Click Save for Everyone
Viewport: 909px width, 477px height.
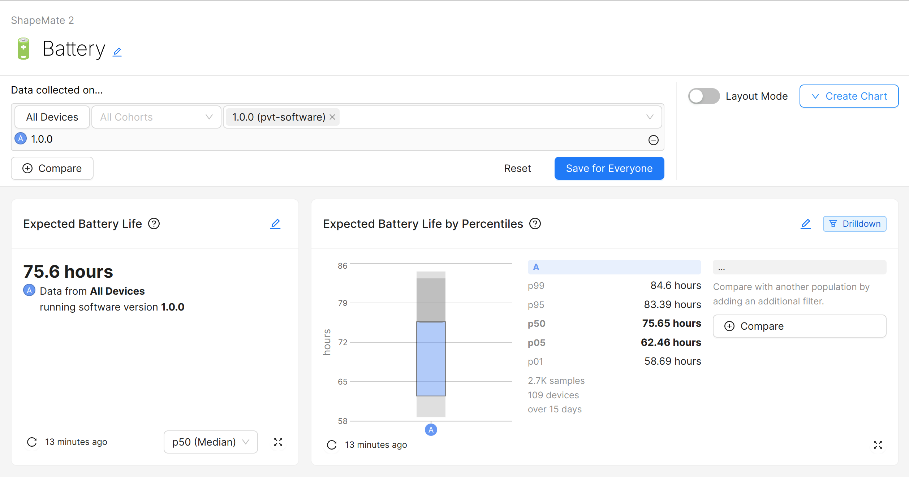click(x=609, y=168)
